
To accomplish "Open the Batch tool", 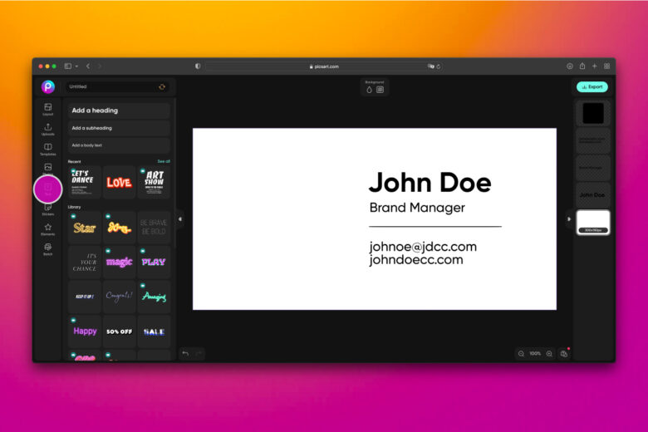I will [x=48, y=249].
